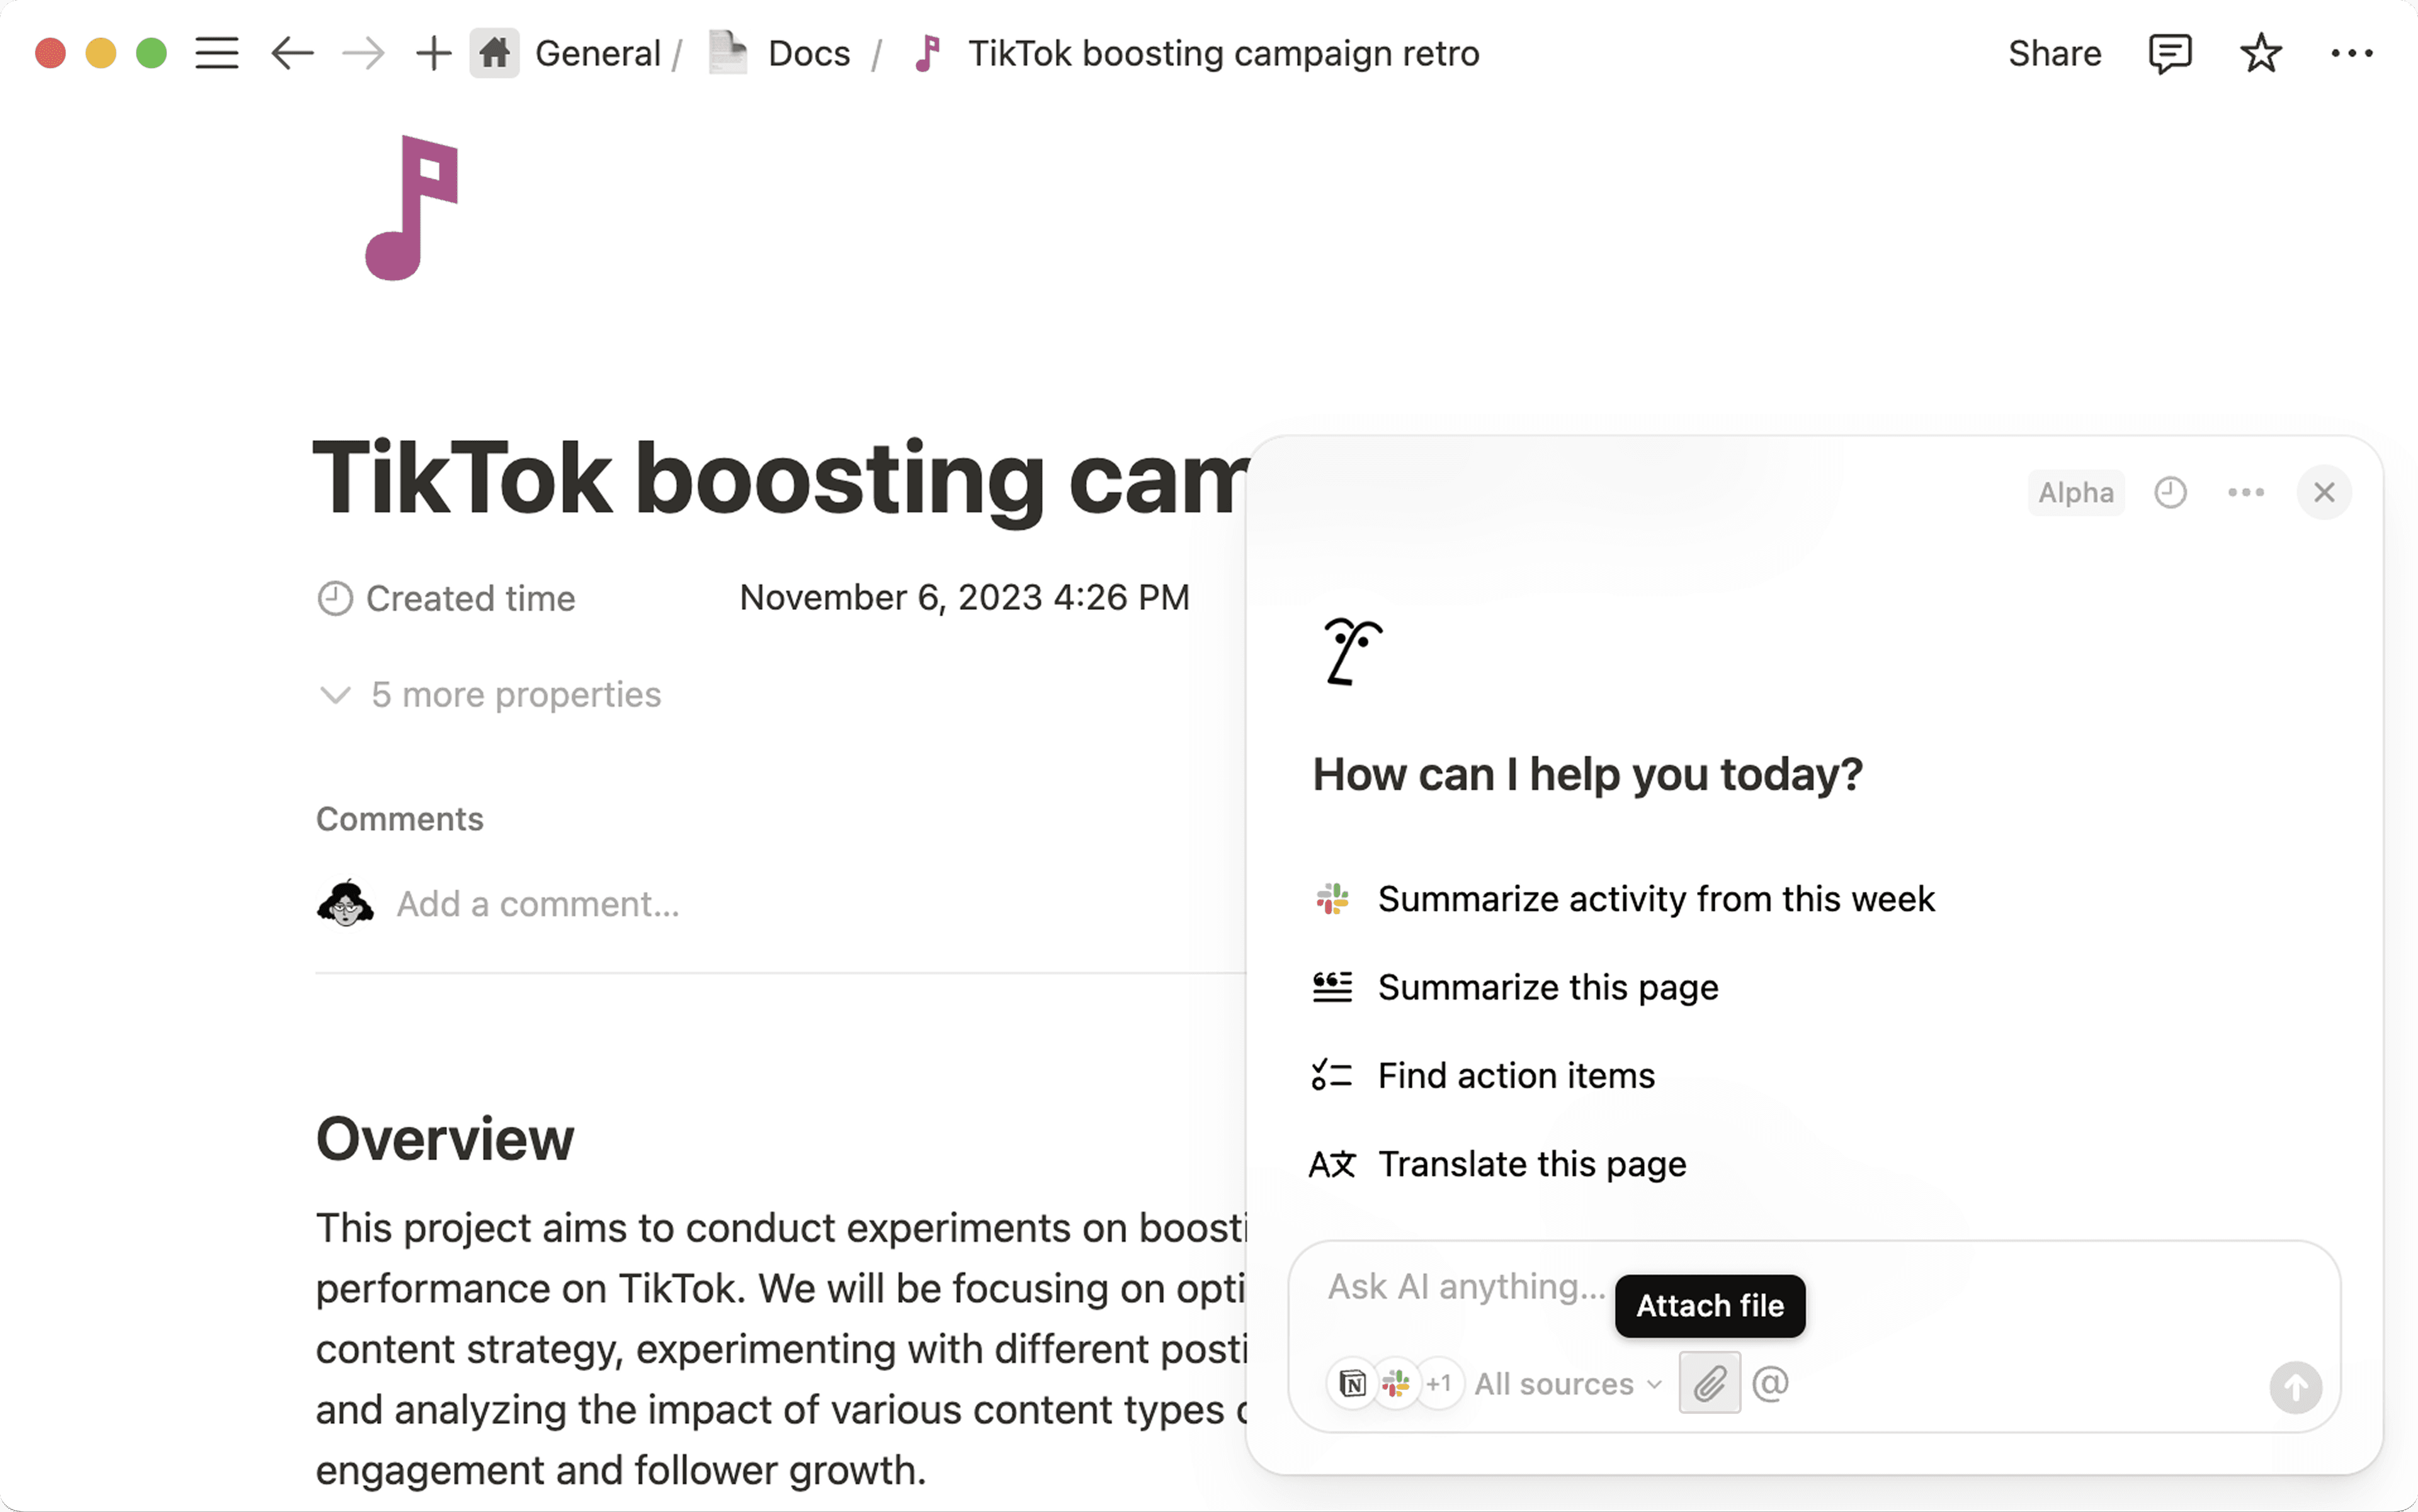Choose Find action items
The width and height of the screenshot is (2418, 1512).
[1516, 1076]
